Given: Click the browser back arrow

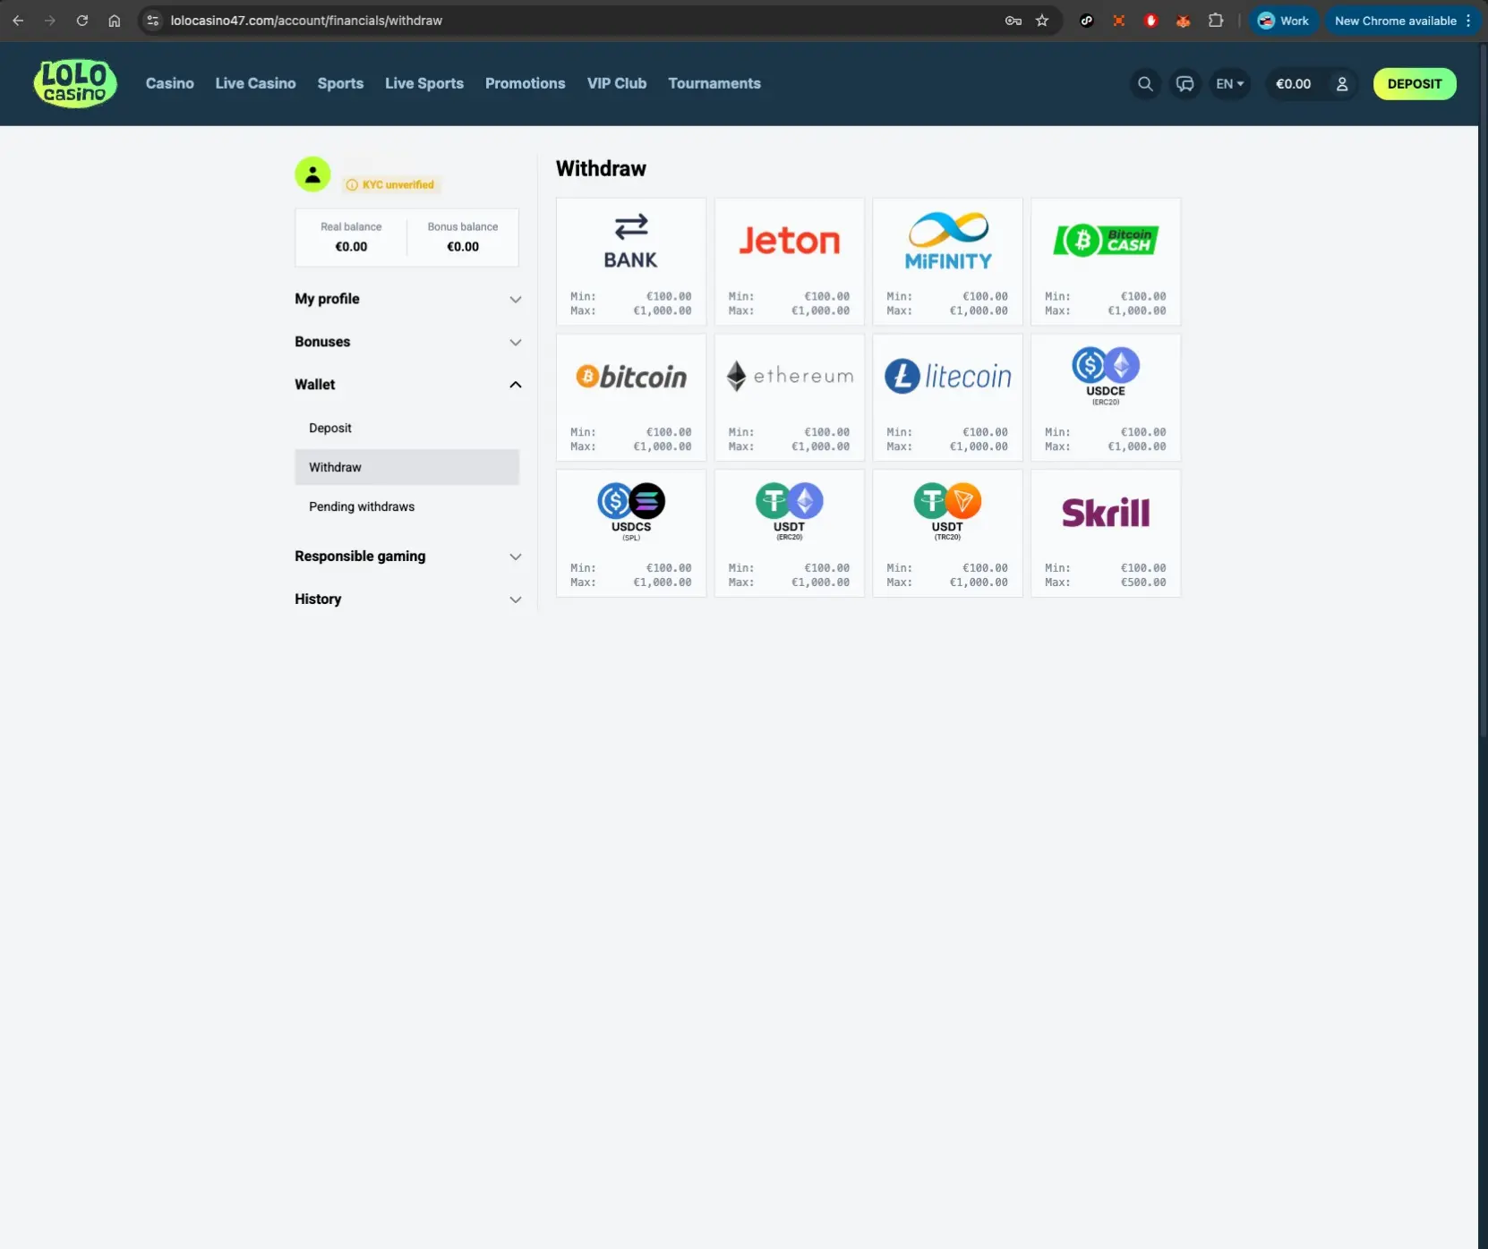Looking at the screenshot, I should pos(18,21).
